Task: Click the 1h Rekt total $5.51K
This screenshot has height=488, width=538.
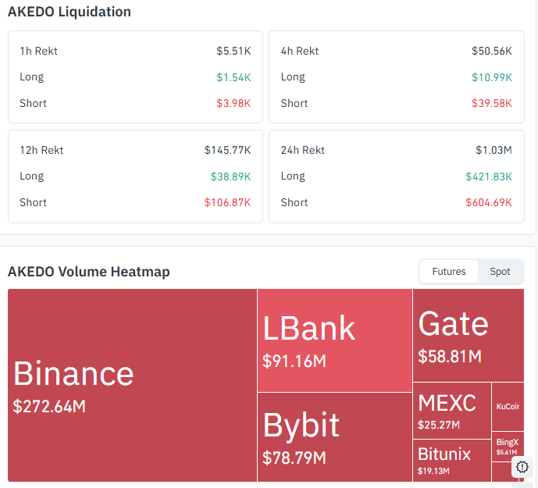Action: point(233,51)
